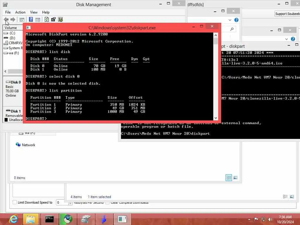The width and height of the screenshot is (300, 225).
Task: Select the Disk 1 Removable label
Action: 14,113
